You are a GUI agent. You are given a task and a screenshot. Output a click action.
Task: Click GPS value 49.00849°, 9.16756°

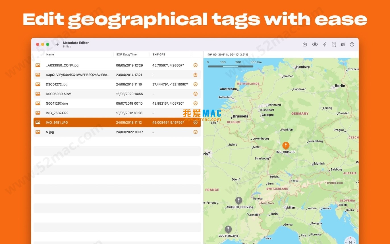point(168,122)
